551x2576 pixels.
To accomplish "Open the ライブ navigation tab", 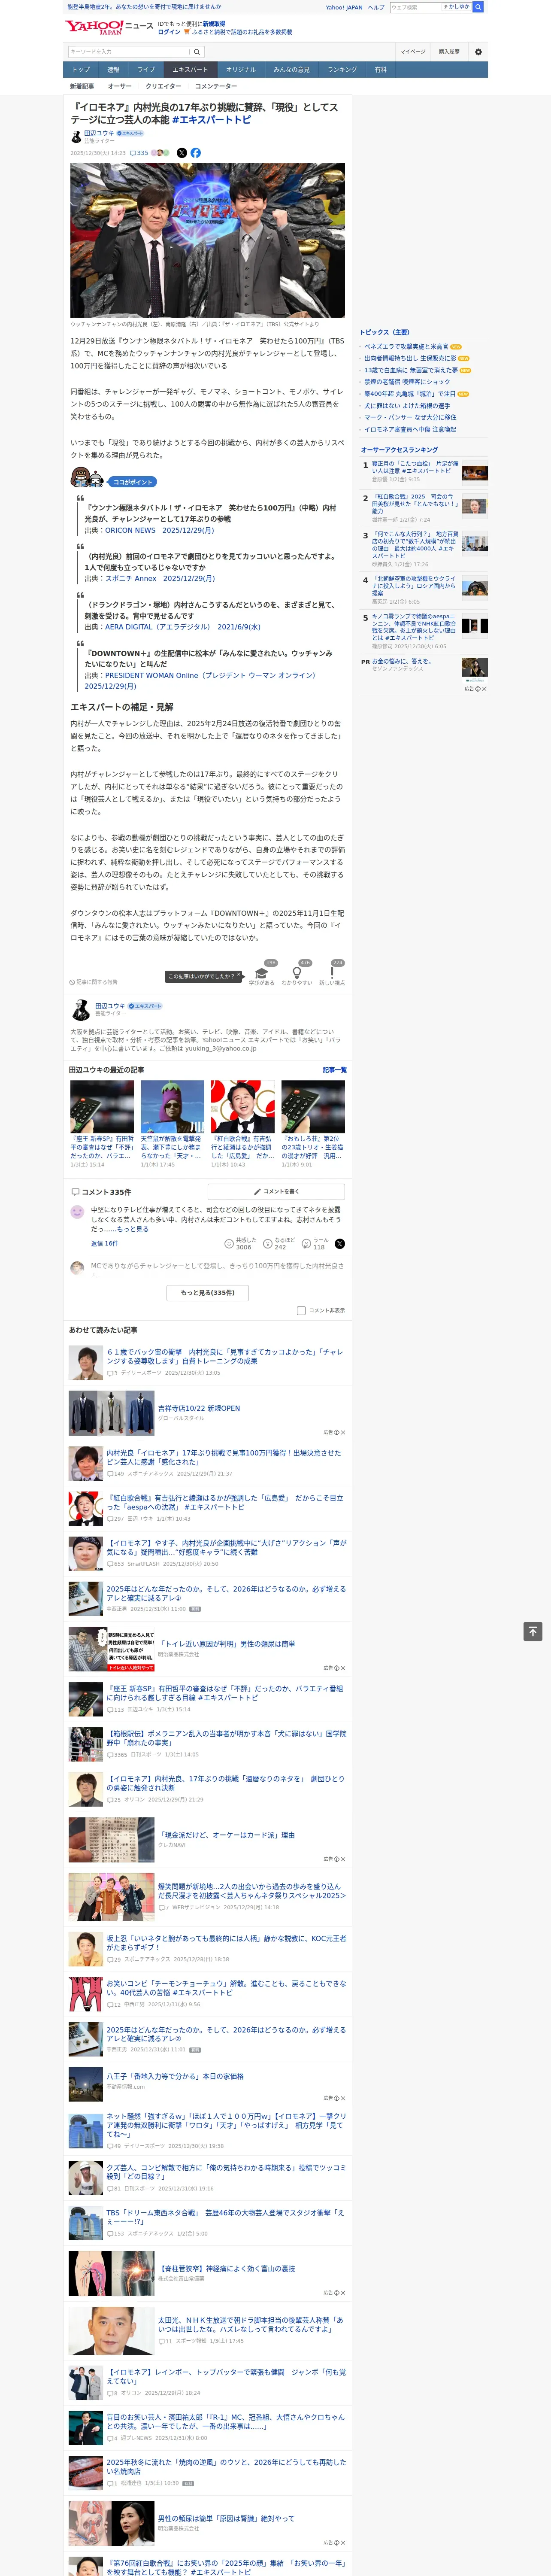I will pyautogui.click(x=146, y=70).
